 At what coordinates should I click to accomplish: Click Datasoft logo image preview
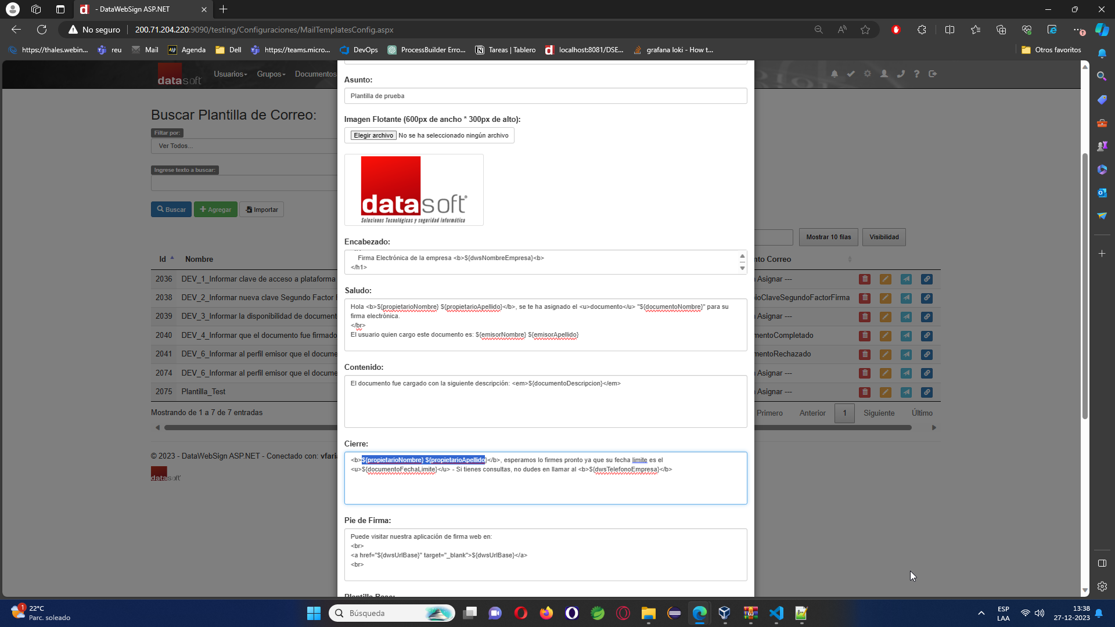pos(414,190)
